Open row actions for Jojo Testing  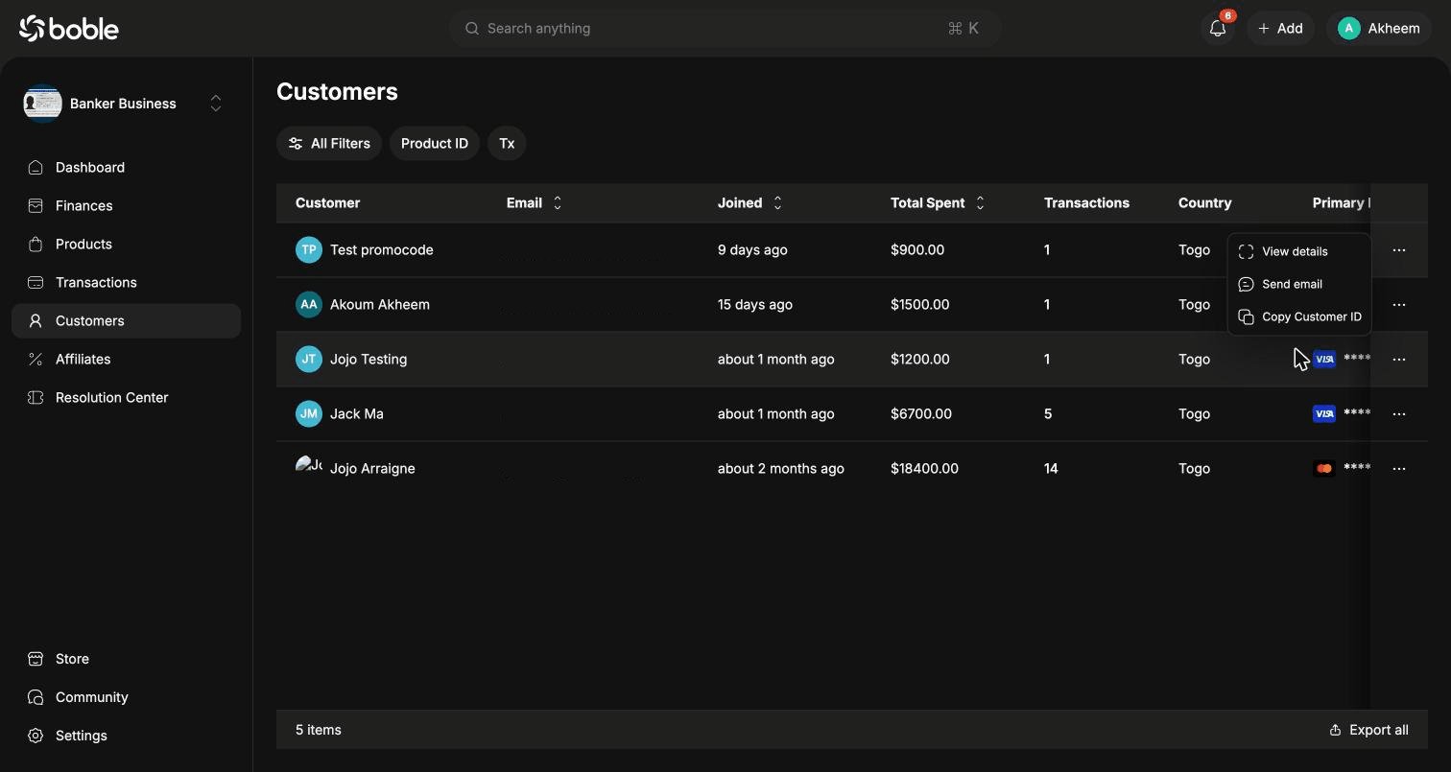click(1399, 359)
